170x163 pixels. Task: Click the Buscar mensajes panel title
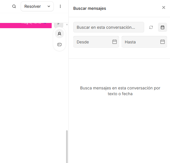(90, 8)
